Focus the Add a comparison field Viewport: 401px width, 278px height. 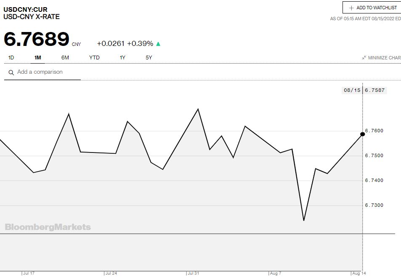[46, 72]
